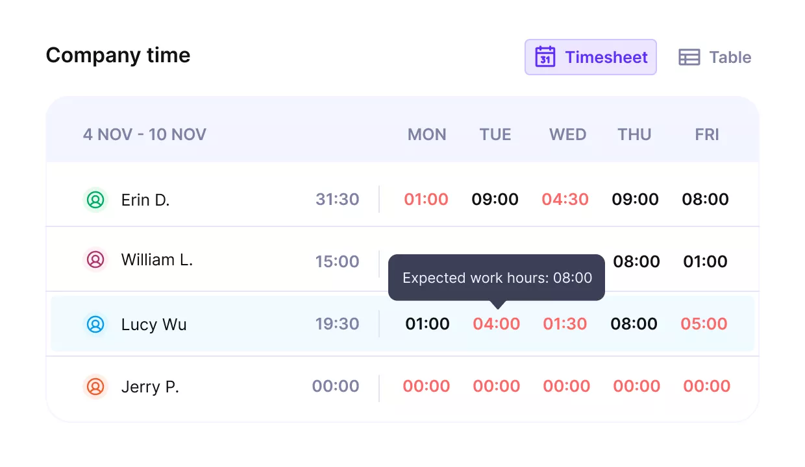Click William L.'s avatar icon
805x467 pixels.
[x=95, y=259]
